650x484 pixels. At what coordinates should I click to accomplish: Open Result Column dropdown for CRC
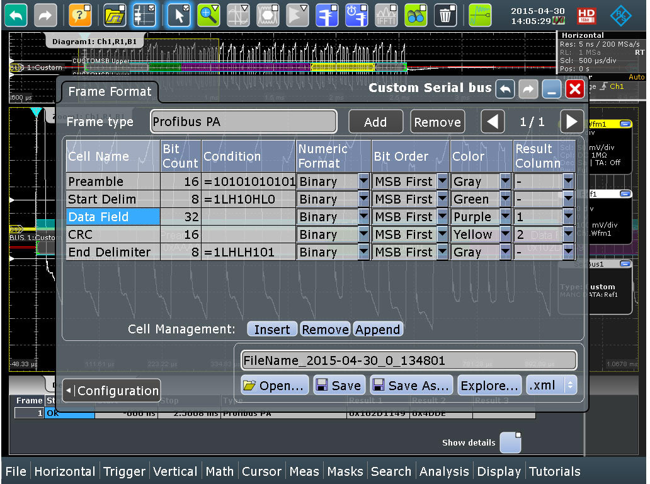pos(568,234)
